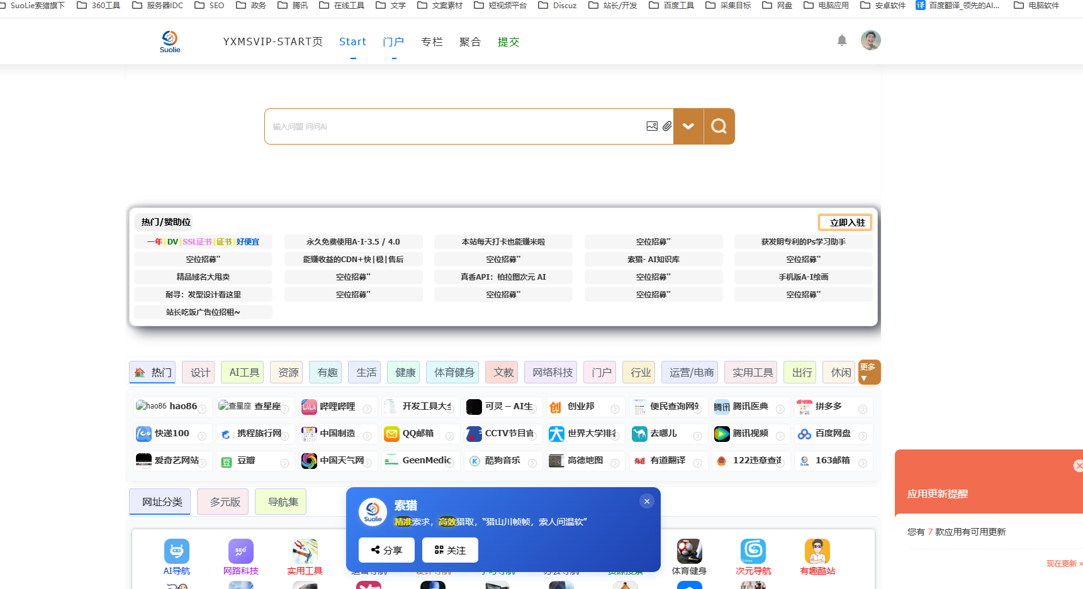Click the 立即入驻 button
The height and width of the screenshot is (589, 1083).
[845, 223]
